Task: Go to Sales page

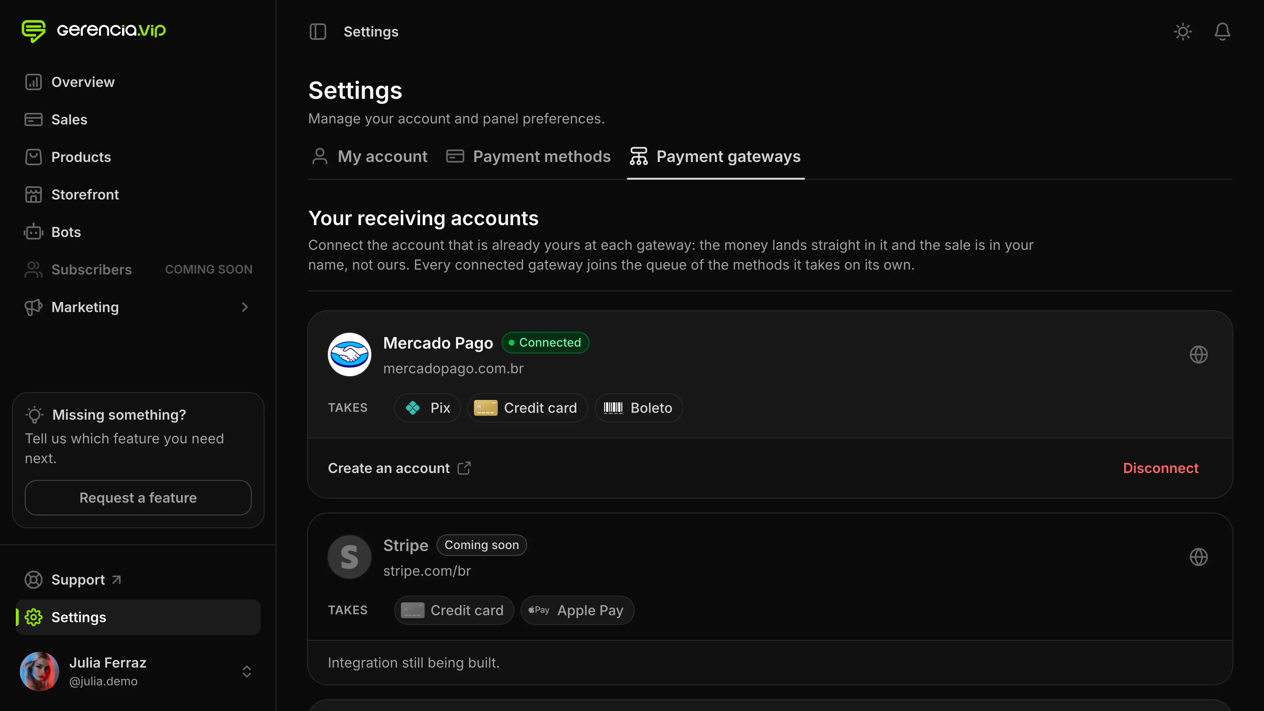Action: click(x=138, y=119)
